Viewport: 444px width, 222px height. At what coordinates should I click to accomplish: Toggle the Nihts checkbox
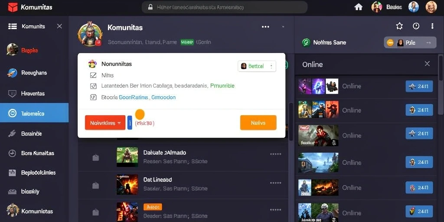[93, 75]
